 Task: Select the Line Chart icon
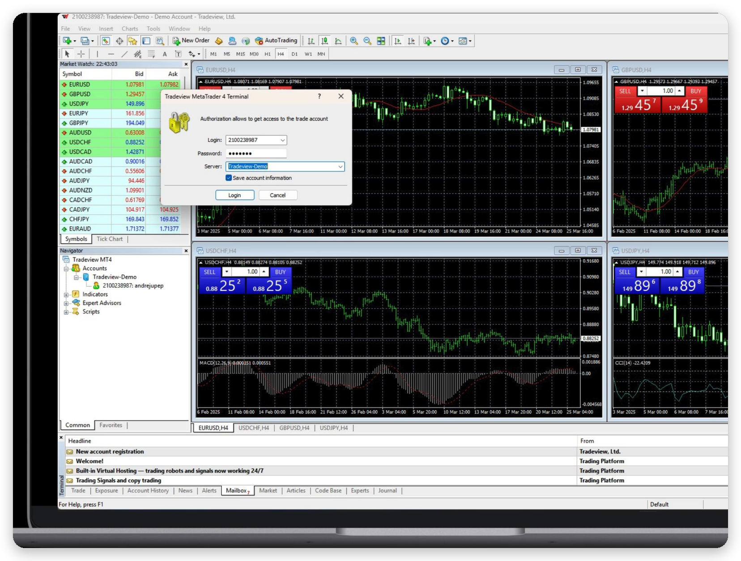(338, 41)
